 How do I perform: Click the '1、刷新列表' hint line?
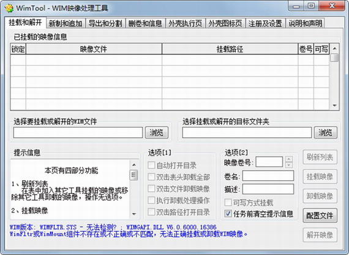(30, 184)
